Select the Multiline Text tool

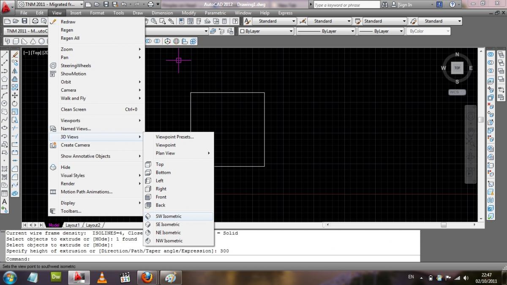coord(4,201)
